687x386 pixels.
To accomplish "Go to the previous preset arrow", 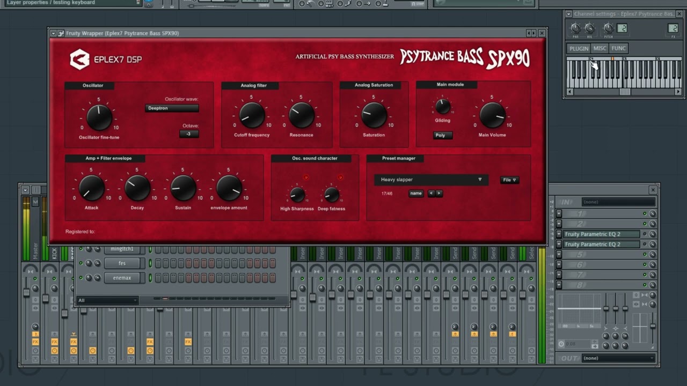I will pyautogui.click(x=431, y=194).
